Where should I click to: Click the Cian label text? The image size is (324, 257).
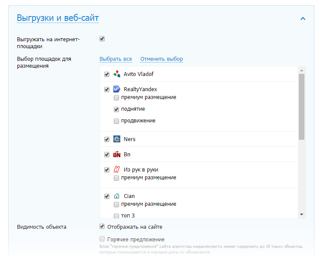click(129, 196)
